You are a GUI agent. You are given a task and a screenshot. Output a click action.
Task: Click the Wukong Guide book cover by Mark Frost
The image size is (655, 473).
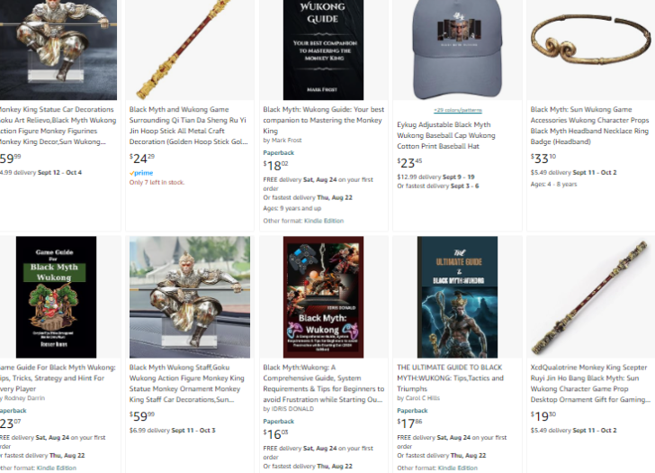[323, 50]
